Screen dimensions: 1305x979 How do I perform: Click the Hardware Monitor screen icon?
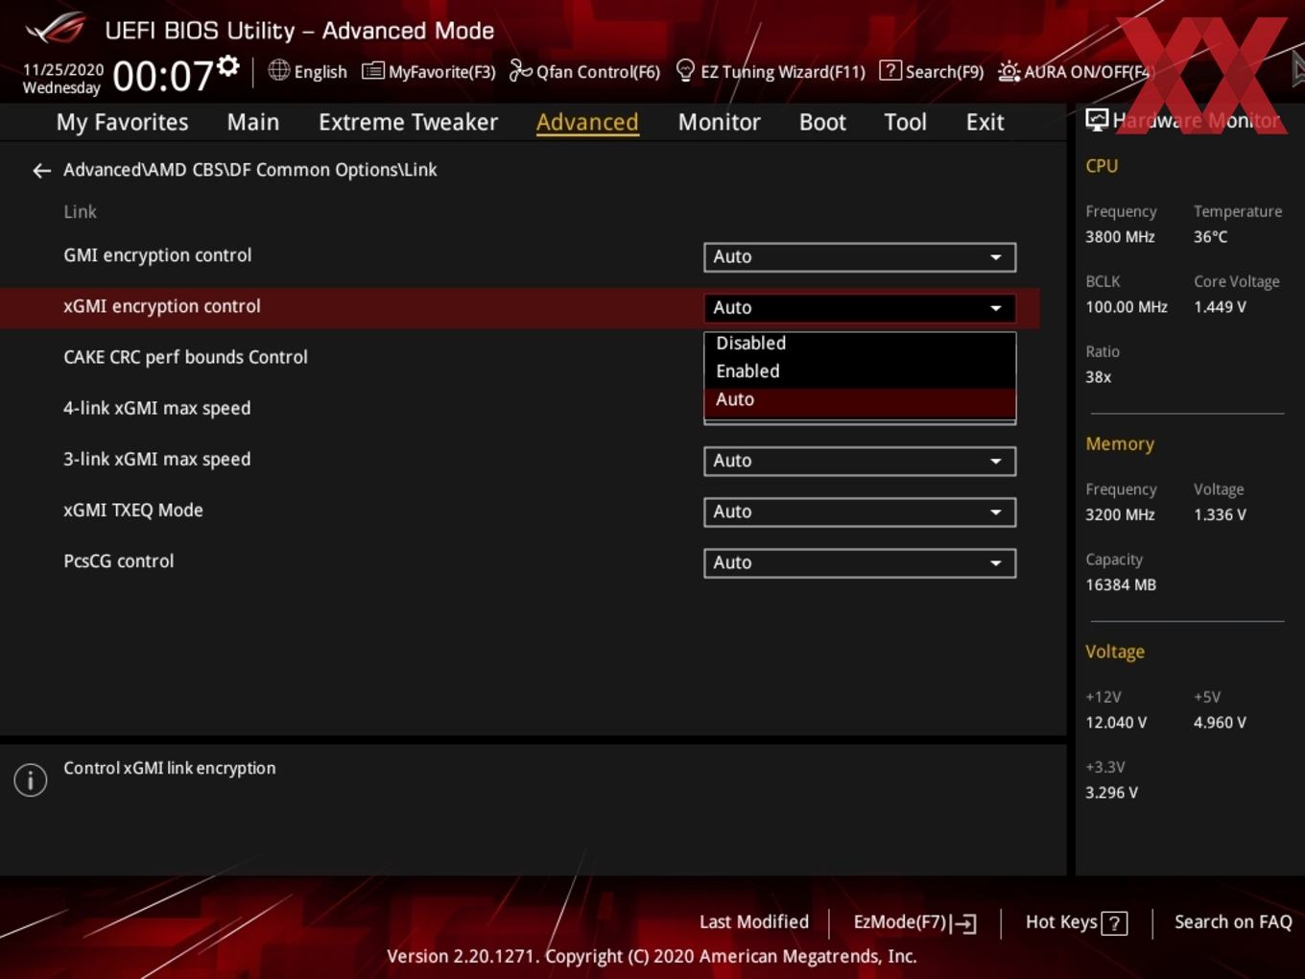[x=1097, y=120]
